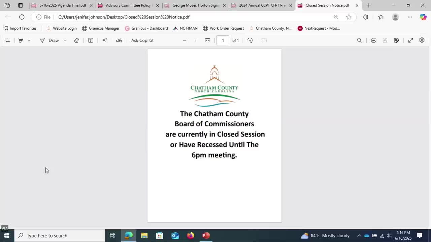This screenshot has height=242, width=431.
Task: Open the Windows Start menu
Action: pos(7,236)
